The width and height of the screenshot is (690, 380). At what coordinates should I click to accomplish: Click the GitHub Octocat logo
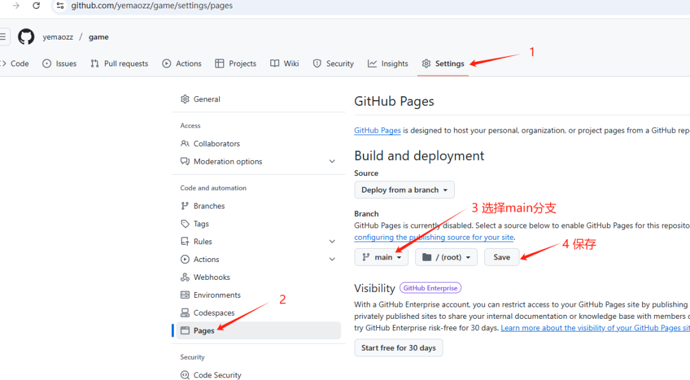pos(26,37)
